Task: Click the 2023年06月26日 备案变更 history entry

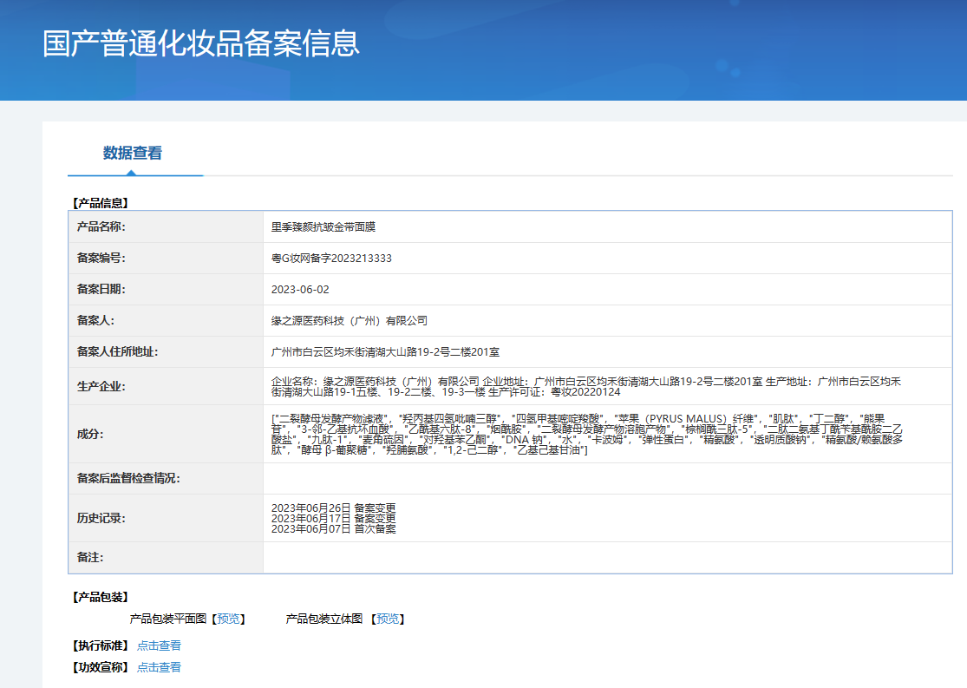Action: [333, 508]
